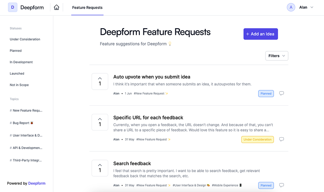Click Deepform brand name in header
The image size is (324, 192).
pyautogui.click(x=32, y=7)
